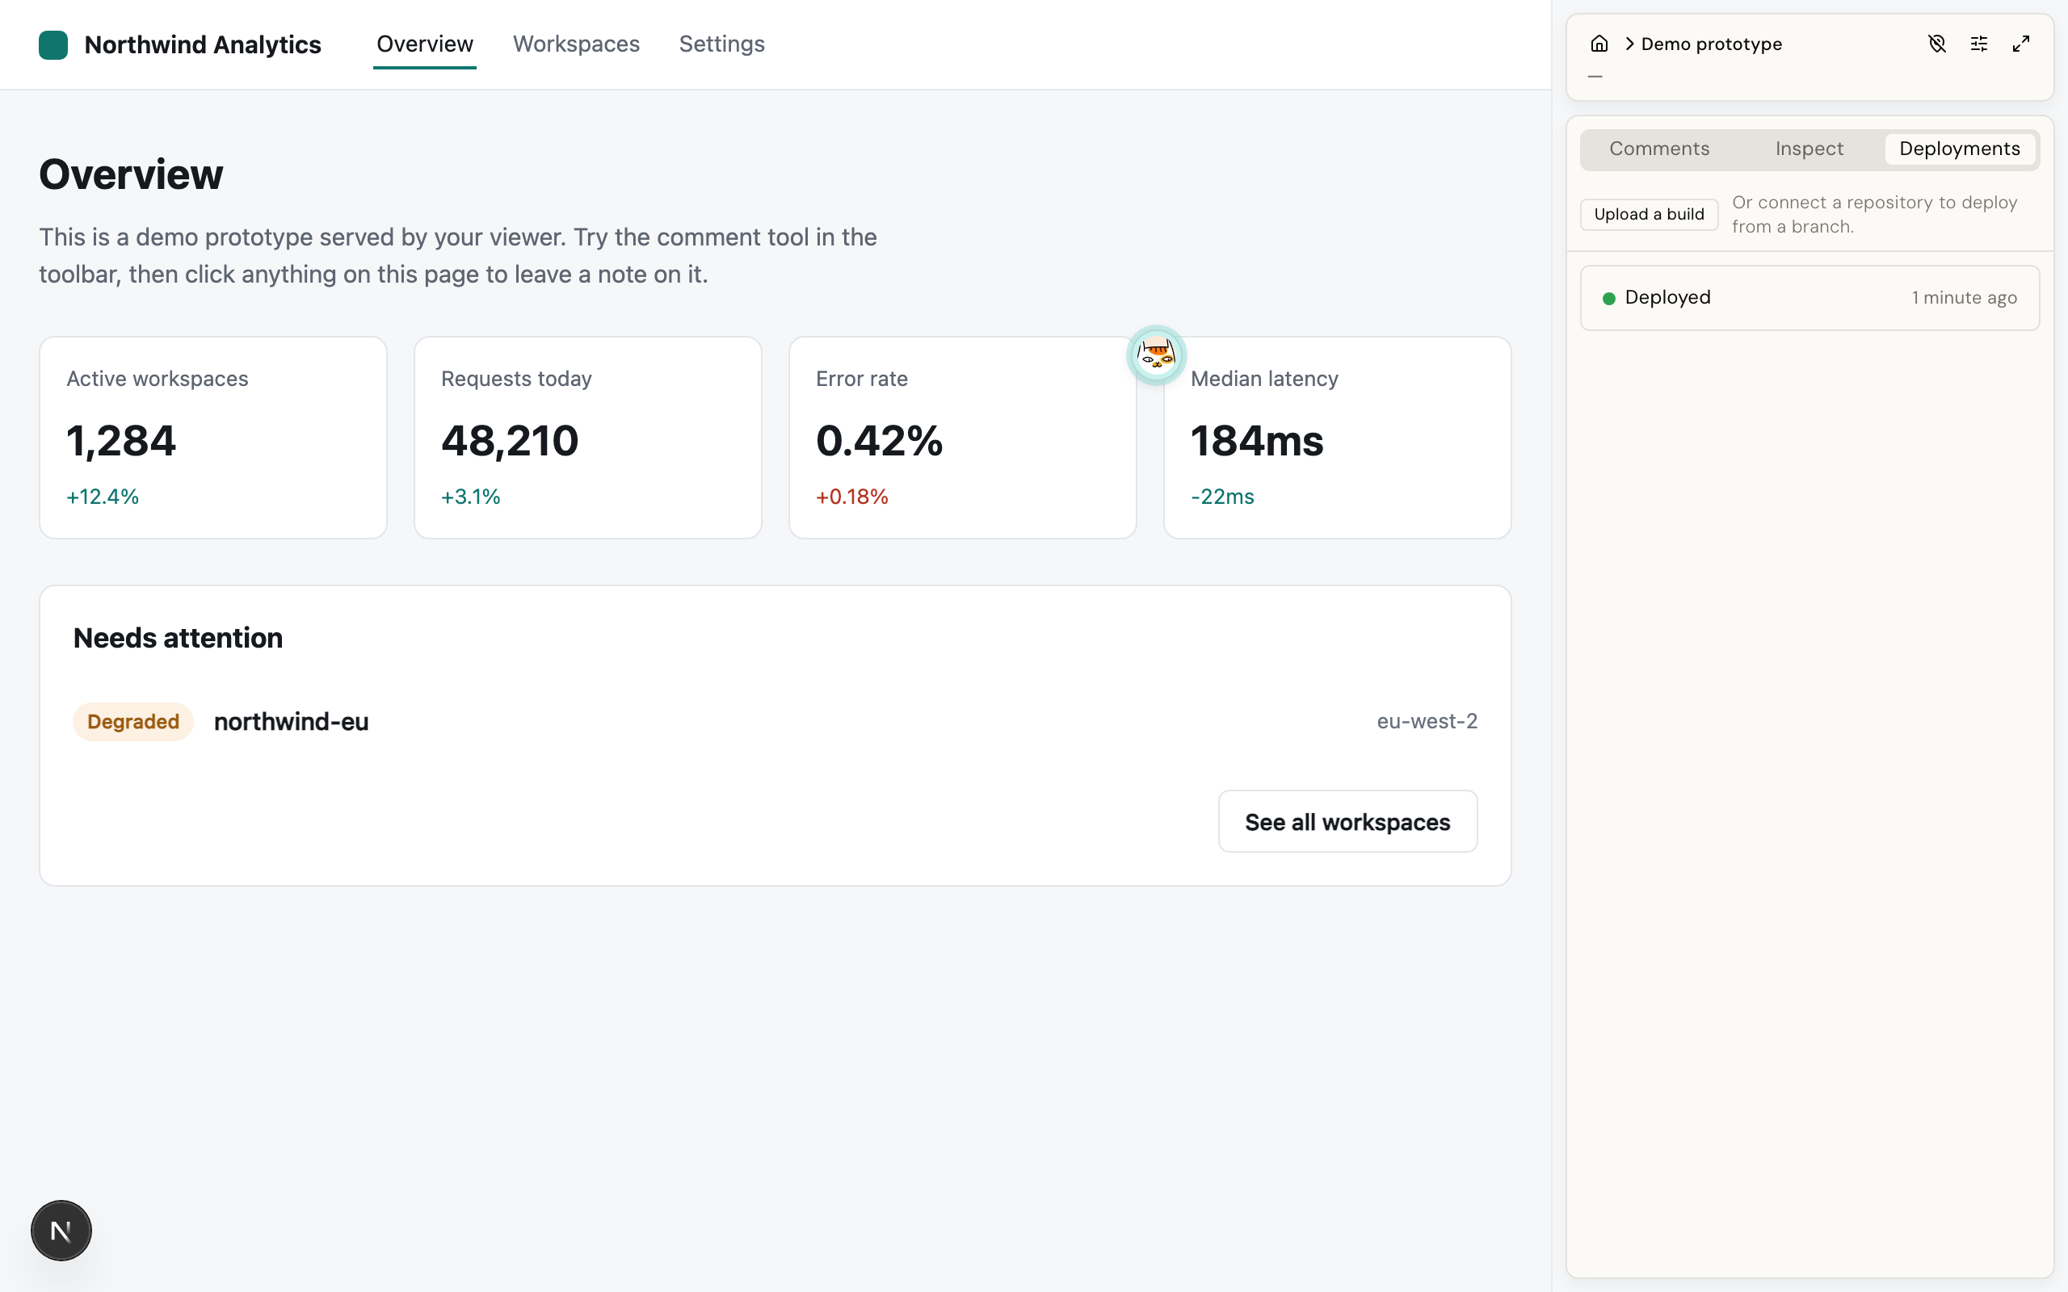
Task: Open the Next.js dev tools N badge
Action: [x=61, y=1231]
